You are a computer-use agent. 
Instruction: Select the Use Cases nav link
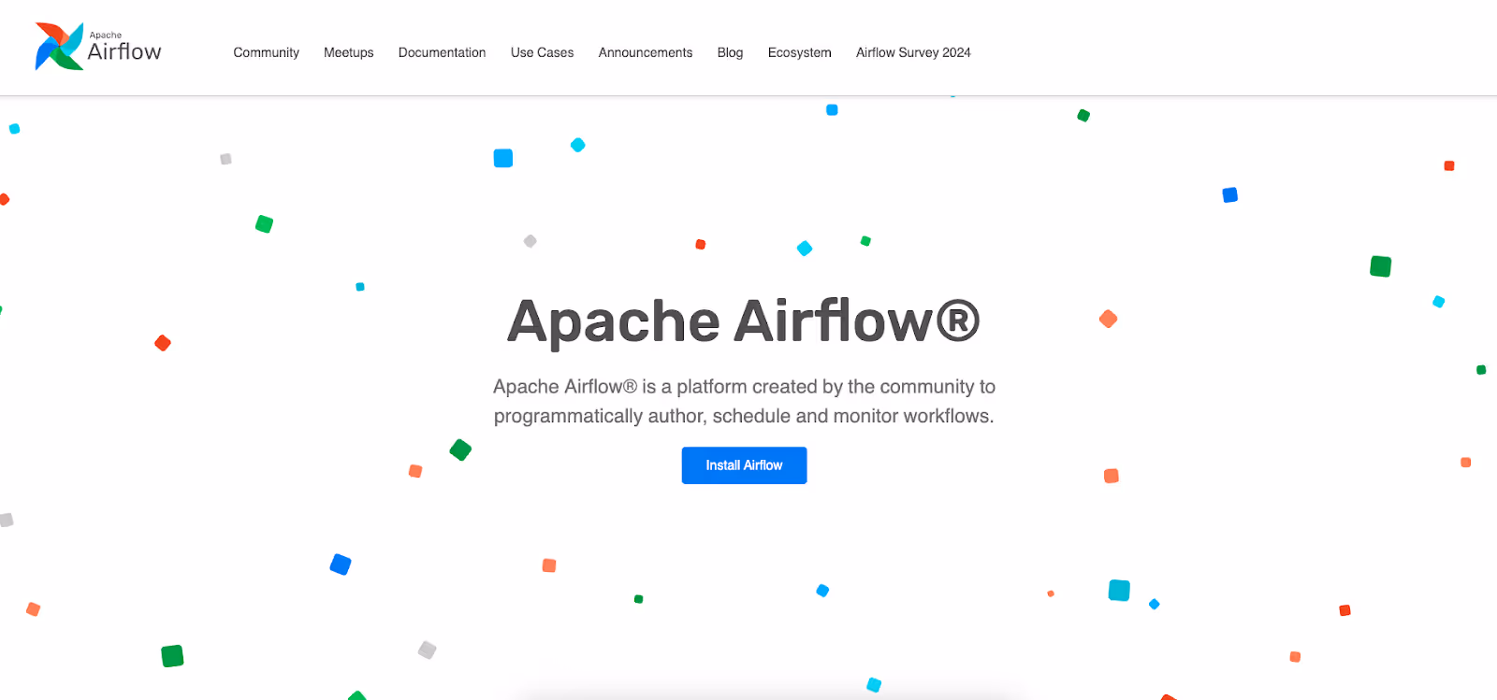click(x=542, y=52)
